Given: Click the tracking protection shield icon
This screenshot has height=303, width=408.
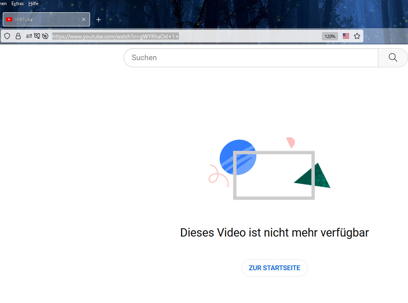Looking at the screenshot, I should coord(7,36).
